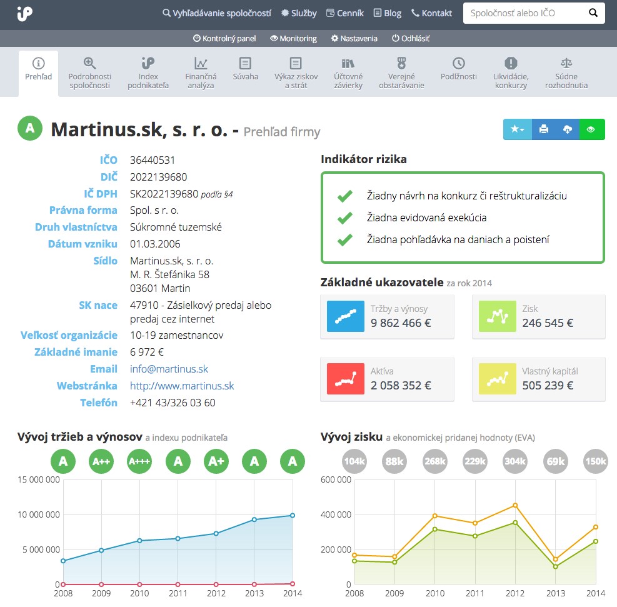Screen dimensions: 617x607
Task: Go to Monitoring in the sub-navigation
Action: [294, 39]
